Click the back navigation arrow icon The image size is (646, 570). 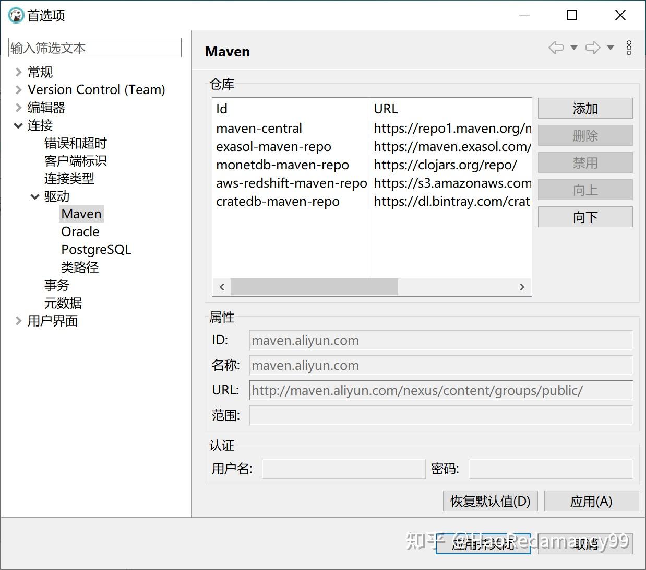pyautogui.click(x=556, y=48)
